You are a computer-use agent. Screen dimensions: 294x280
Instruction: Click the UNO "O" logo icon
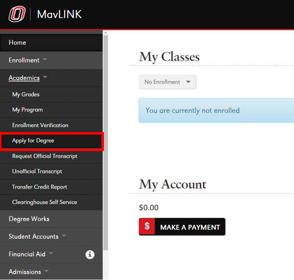click(x=17, y=15)
